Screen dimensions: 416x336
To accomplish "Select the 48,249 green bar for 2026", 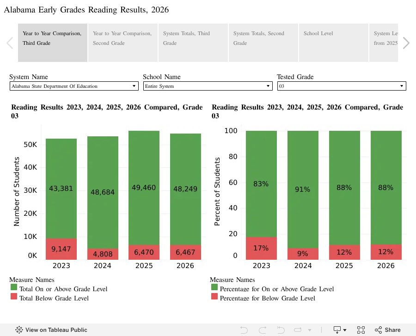I will tap(185, 189).
